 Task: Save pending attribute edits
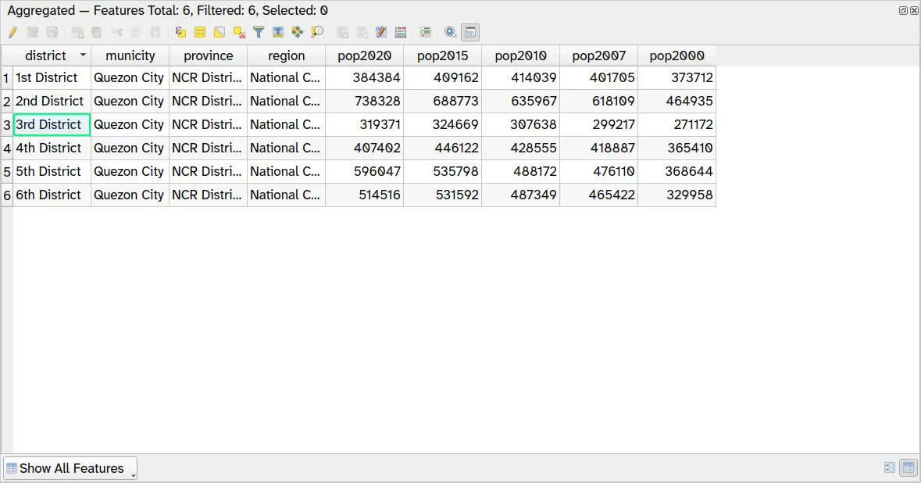tap(53, 32)
